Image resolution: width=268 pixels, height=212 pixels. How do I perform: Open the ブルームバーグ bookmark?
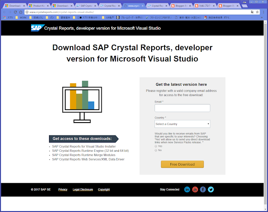tap(129, 18)
